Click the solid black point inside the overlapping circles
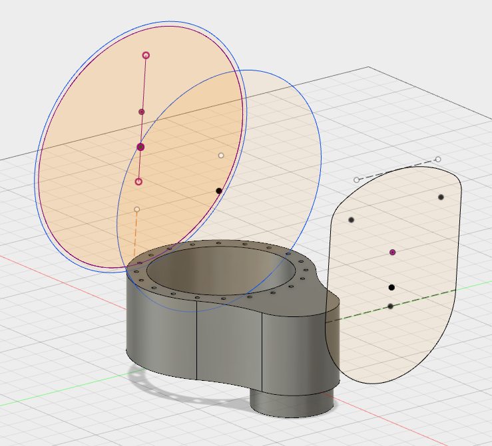492x446 pixels. pyautogui.click(x=219, y=191)
